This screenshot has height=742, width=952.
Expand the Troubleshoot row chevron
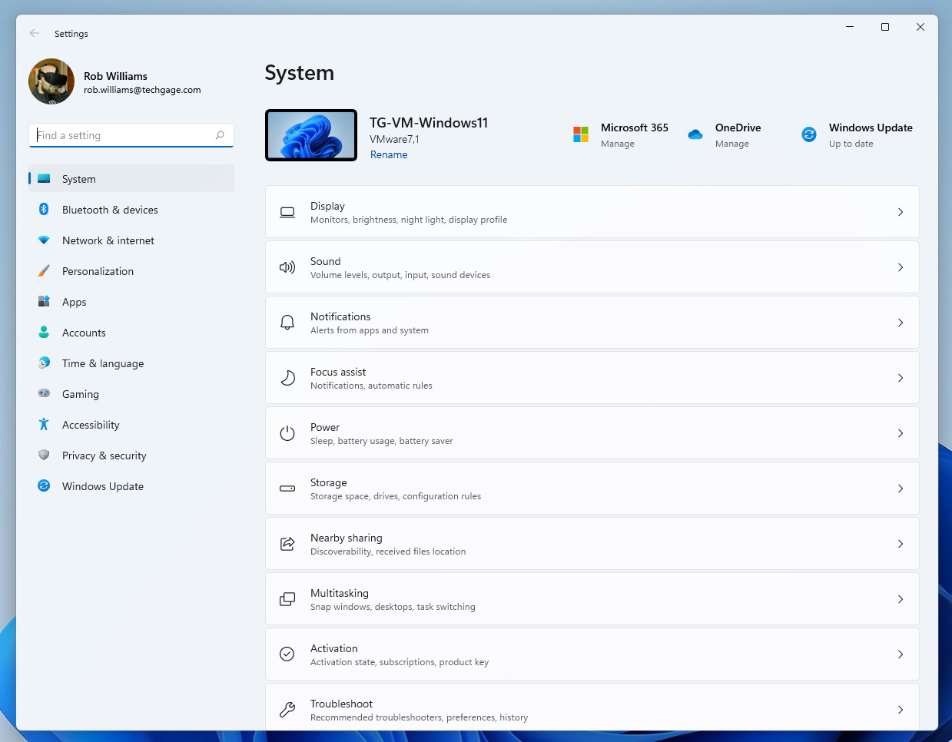[901, 710]
